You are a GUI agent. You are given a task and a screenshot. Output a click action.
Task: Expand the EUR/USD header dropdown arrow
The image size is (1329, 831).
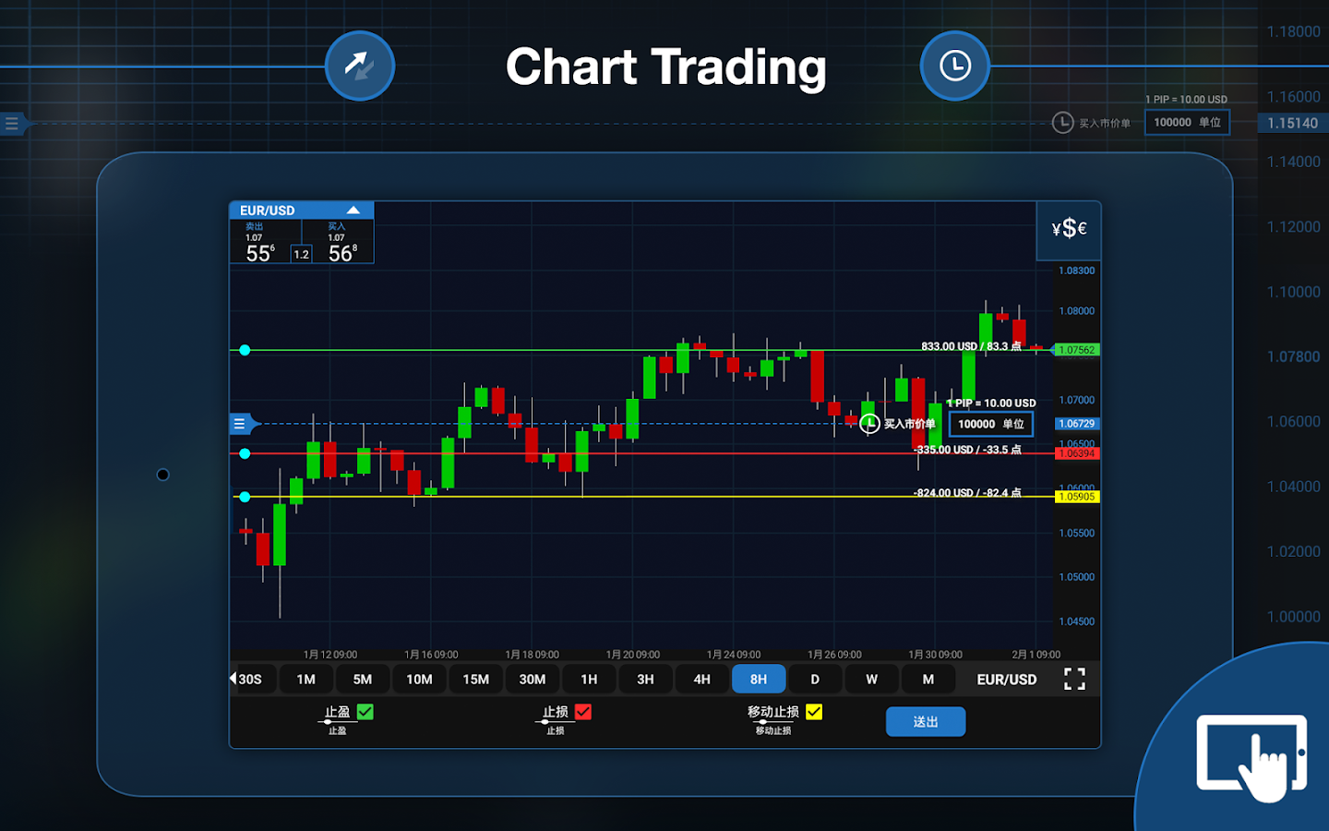353,211
